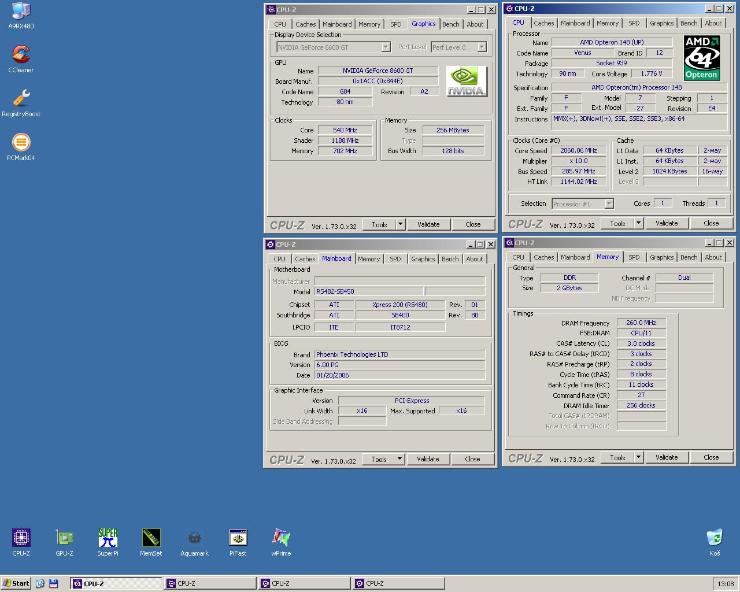740x592 pixels.
Task: Switch to SPD tab in Mainboard window
Action: click(395, 259)
